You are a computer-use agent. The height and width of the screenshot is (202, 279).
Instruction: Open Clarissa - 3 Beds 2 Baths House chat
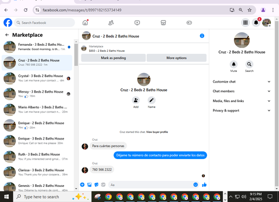(37, 172)
